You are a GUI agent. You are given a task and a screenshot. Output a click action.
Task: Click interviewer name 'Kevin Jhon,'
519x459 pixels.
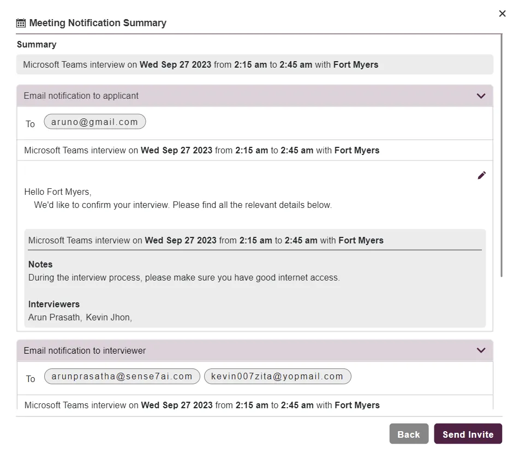[x=109, y=317]
